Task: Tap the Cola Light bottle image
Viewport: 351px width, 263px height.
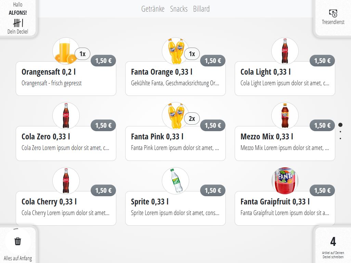Action: pos(285,51)
